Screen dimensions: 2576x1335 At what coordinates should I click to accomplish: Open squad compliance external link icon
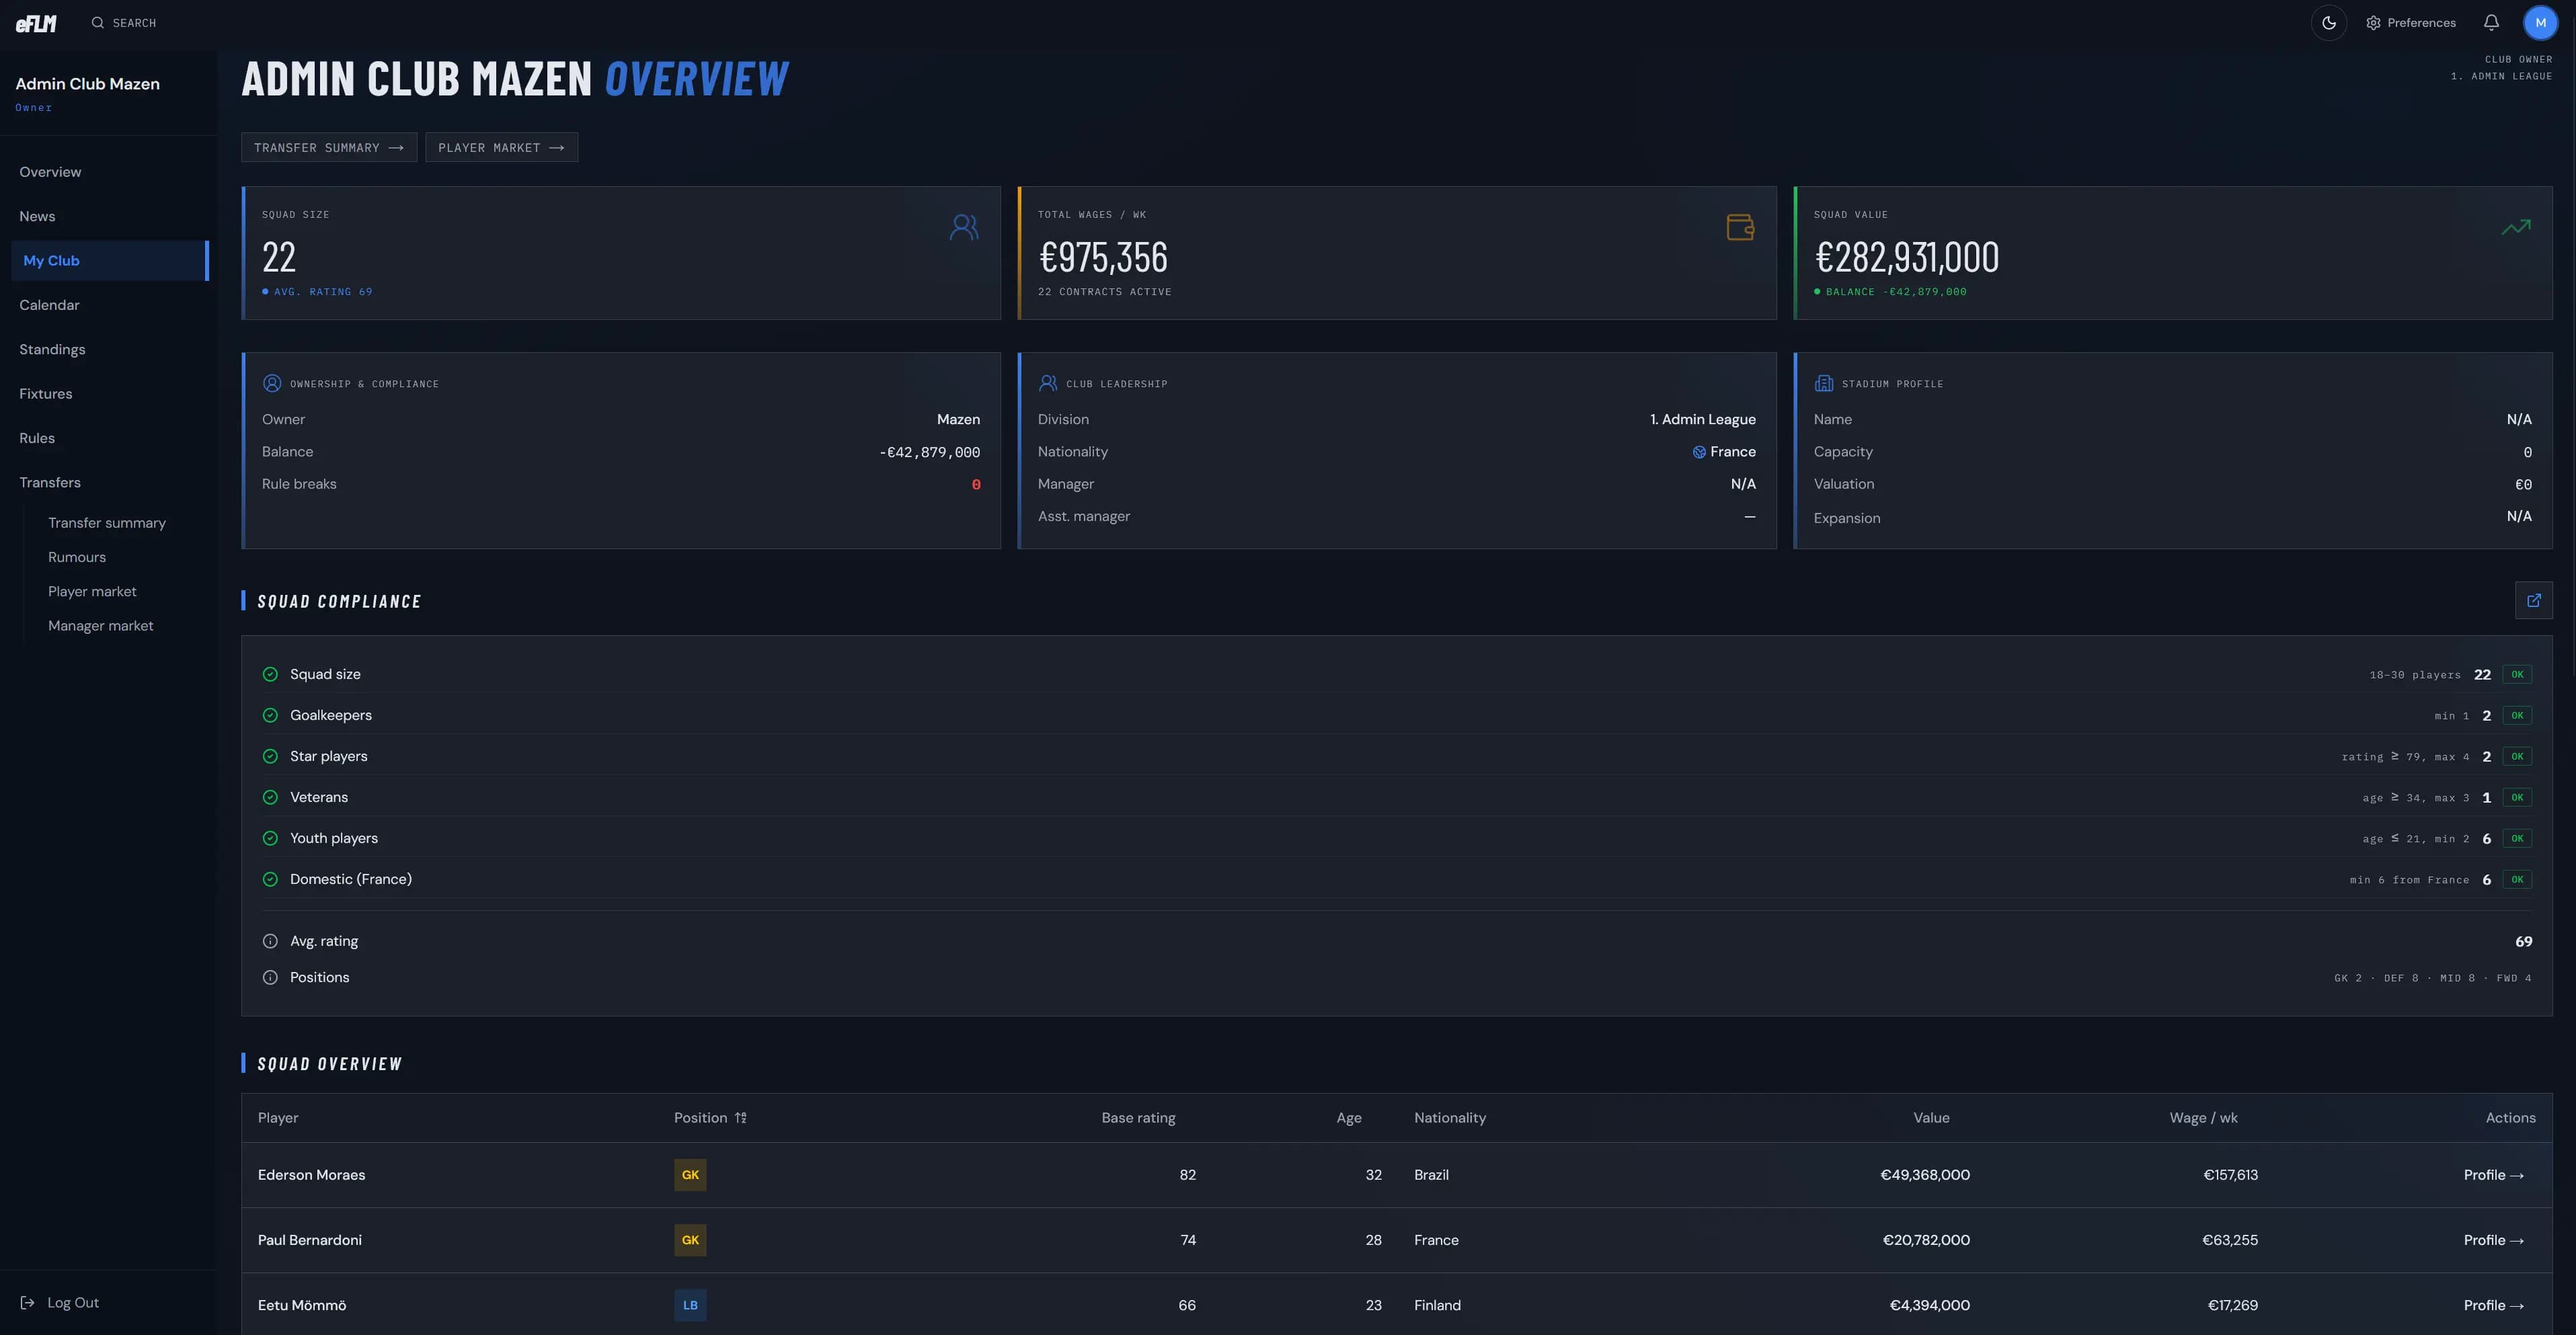(x=2533, y=600)
